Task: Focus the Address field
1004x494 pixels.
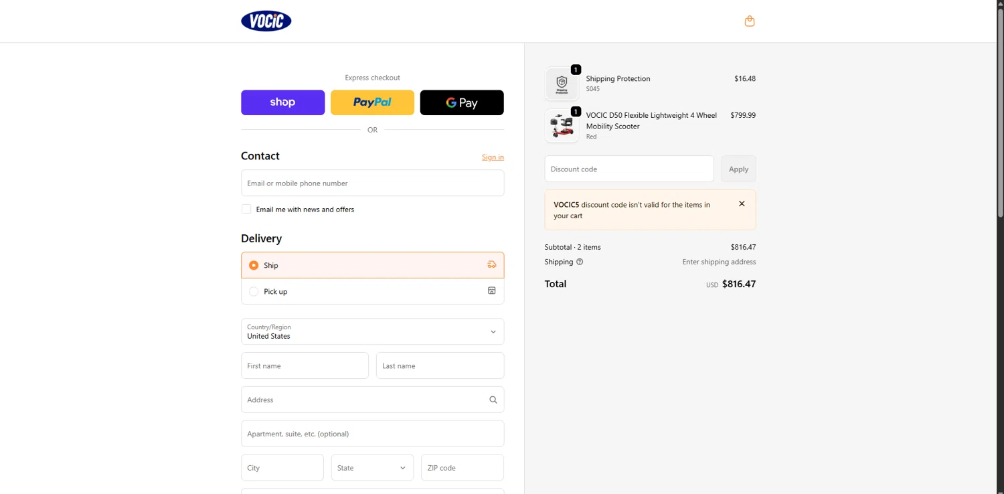Action: click(x=372, y=400)
